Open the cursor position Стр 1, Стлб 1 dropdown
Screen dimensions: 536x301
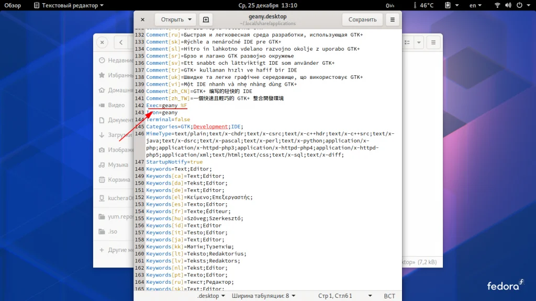click(x=344, y=296)
